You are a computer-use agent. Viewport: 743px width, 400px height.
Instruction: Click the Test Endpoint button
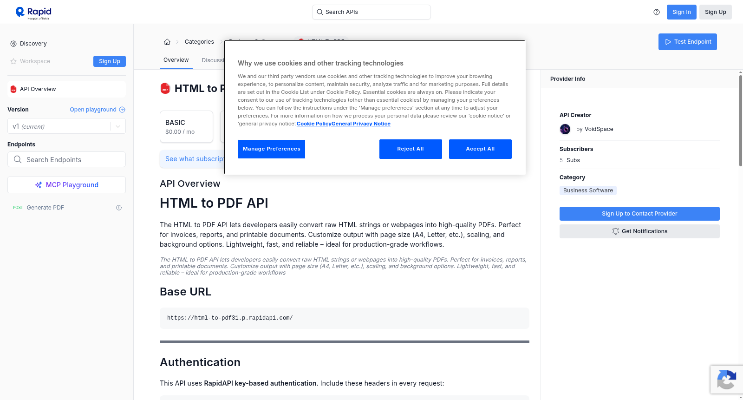687,42
